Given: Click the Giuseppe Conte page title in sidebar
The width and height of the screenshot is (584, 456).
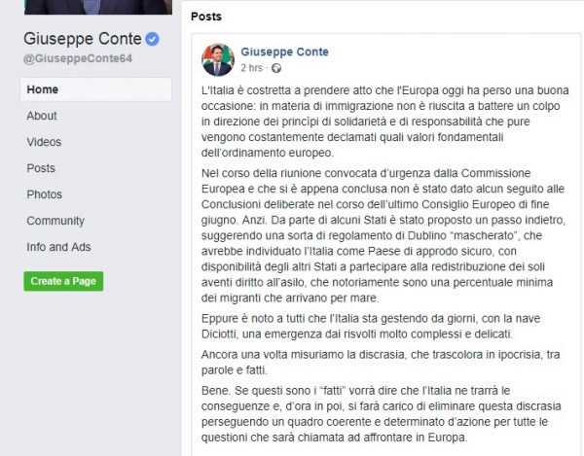Looking at the screenshot, I should [82, 40].
